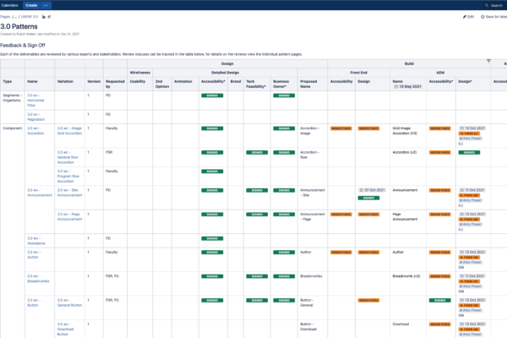507x338 pixels.
Task: Click the attachments link icon beside the breadcrumb
Action: 49,17
